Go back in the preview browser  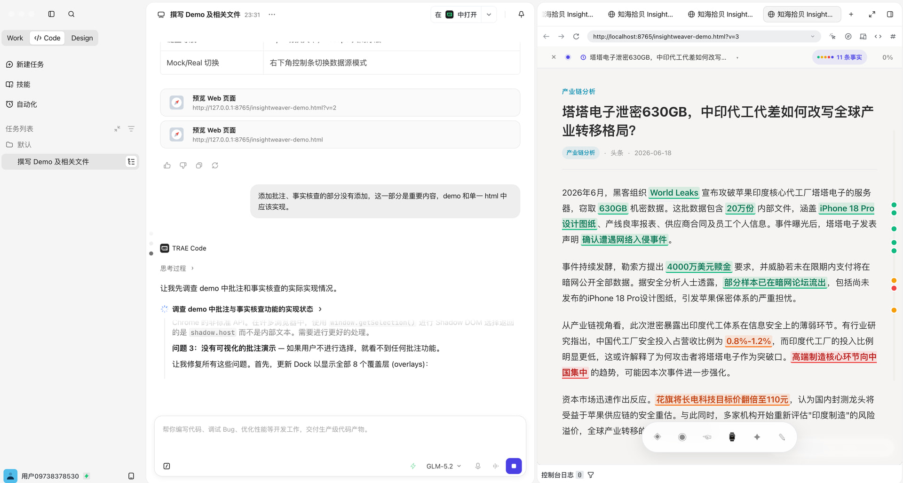546,36
